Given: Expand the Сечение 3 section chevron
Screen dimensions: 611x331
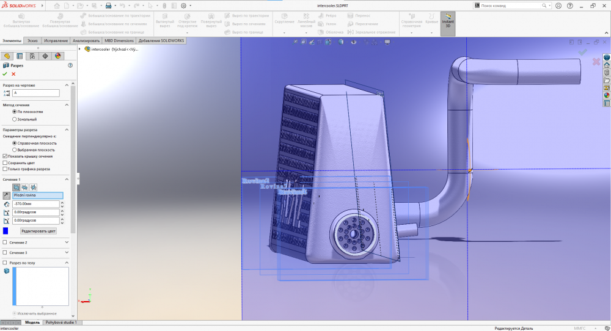Looking at the screenshot, I should (x=66, y=252).
